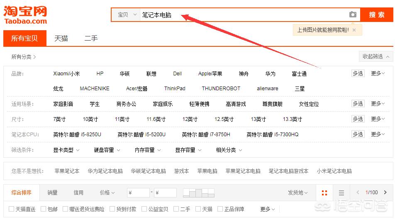
Task: Search suggestion 小米笔记本电脑
Action: click(x=334, y=171)
